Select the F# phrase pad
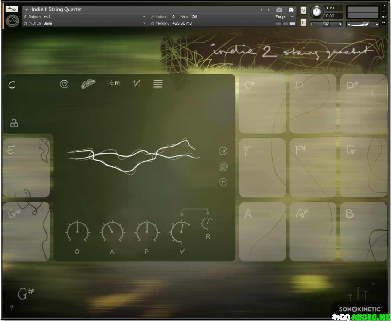 click(x=313, y=168)
